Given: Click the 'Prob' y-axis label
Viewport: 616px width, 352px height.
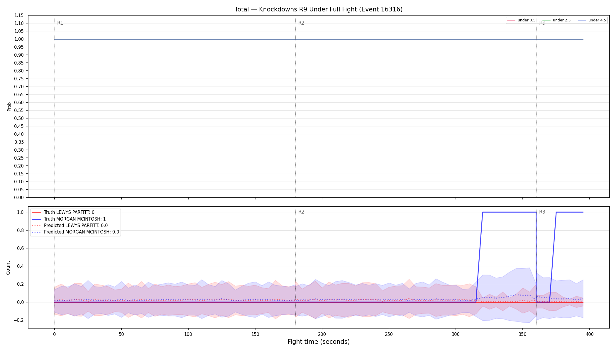Looking at the screenshot, I should coord(9,106).
